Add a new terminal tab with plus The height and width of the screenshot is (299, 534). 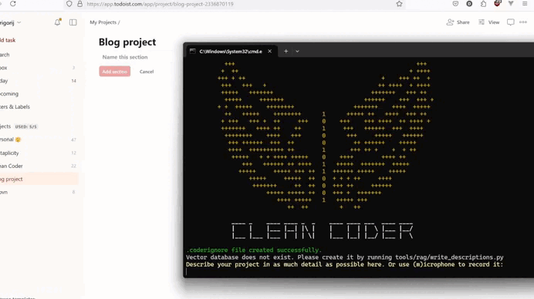(286, 52)
